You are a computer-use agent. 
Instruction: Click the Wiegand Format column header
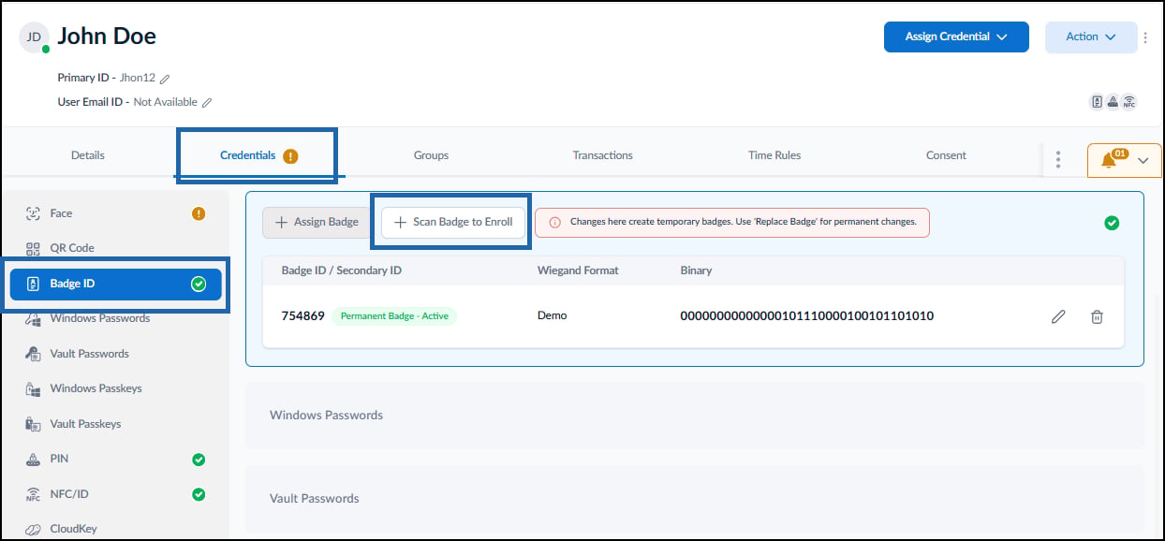[578, 270]
